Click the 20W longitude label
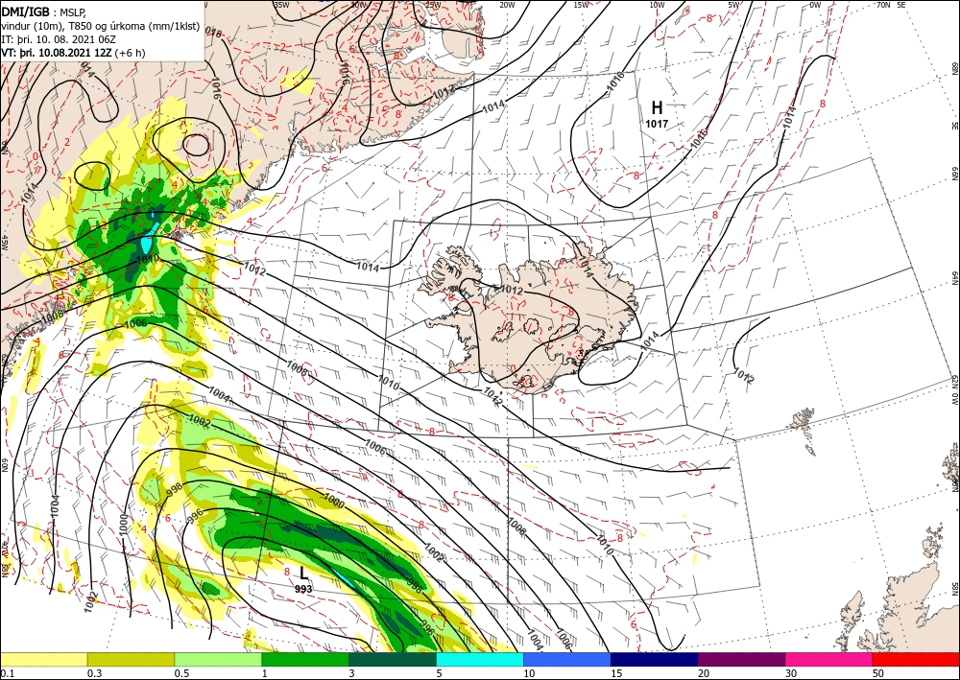Viewport: 960px width, 680px height. 507,5
